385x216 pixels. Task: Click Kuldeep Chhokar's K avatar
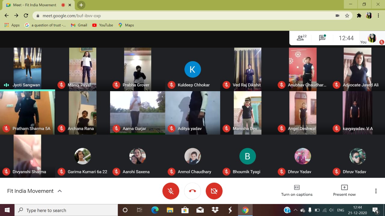coord(192,69)
